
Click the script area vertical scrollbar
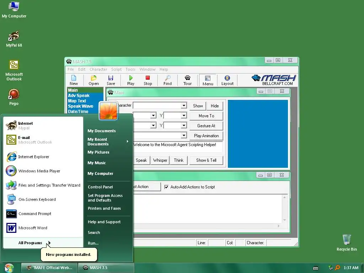284,208
